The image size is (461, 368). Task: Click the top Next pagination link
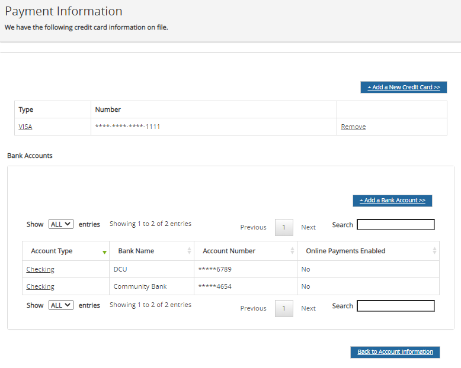click(308, 227)
